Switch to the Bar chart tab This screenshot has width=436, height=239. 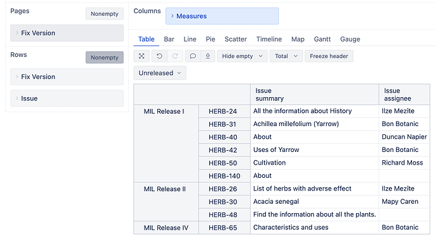coord(169,39)
